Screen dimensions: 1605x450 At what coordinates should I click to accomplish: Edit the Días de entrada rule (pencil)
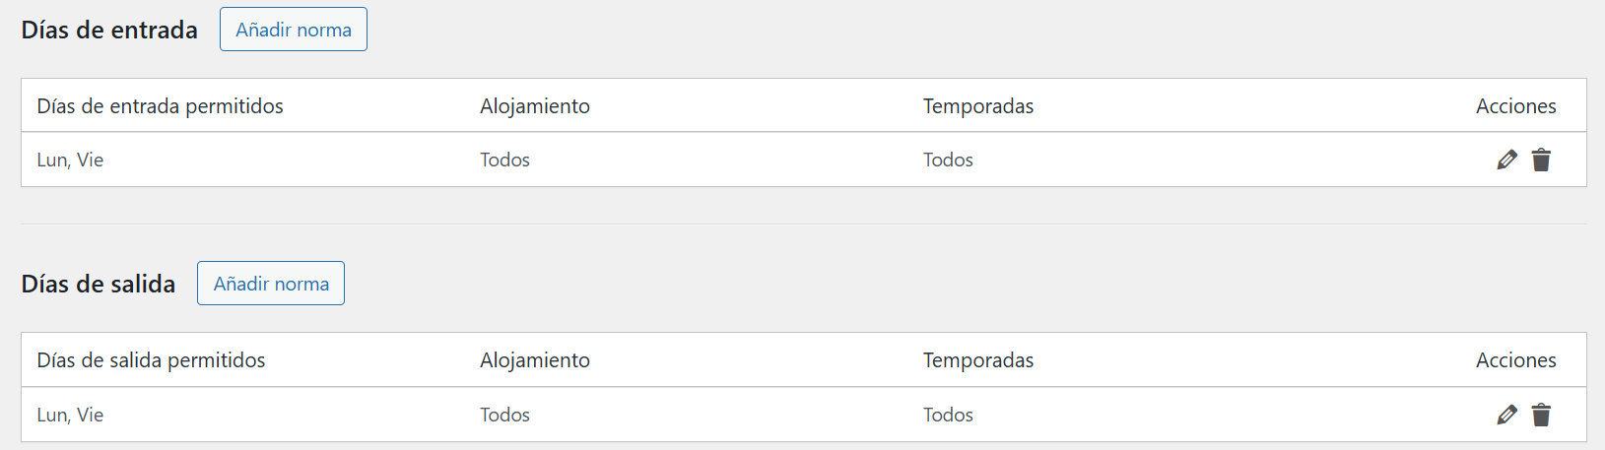pyautogui.click(x=1506, y=160)
